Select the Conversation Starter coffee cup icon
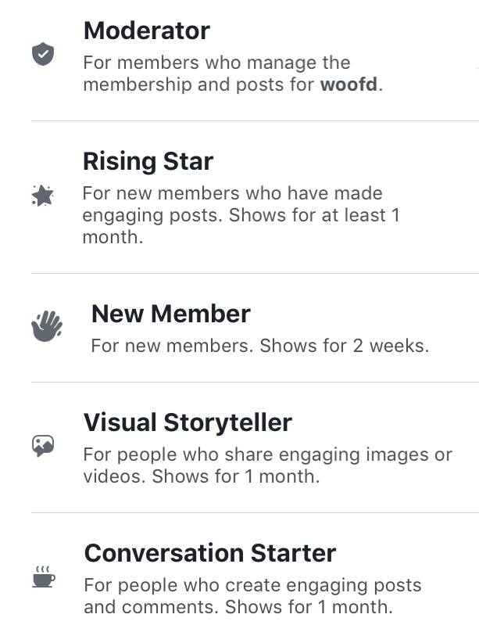Image resolution: width=479 pixels, height=643 pixels. pos(43,577)
